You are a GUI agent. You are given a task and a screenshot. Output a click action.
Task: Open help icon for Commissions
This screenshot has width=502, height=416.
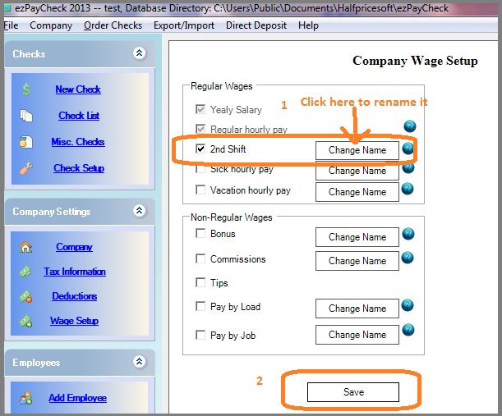pos(408,258)
